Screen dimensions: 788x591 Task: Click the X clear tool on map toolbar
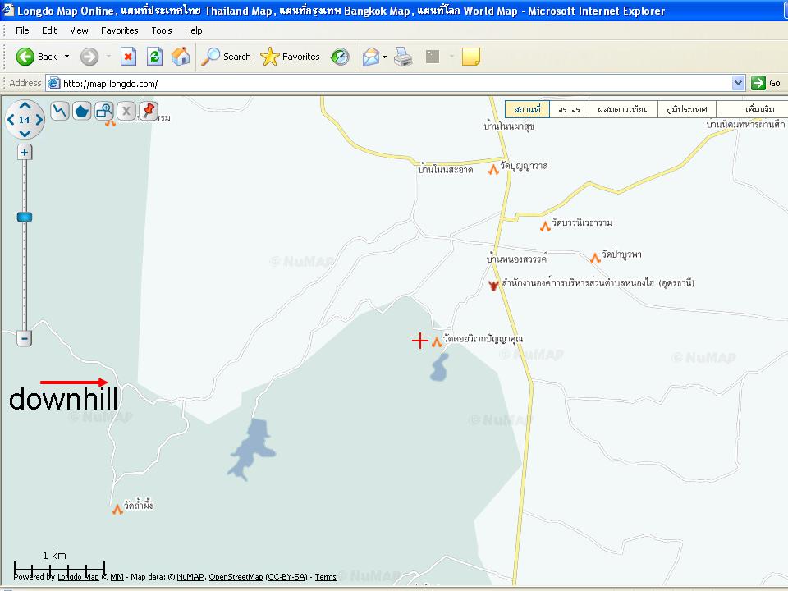(126, 111)
